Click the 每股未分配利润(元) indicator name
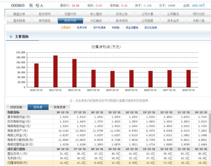 coord(20,140)
